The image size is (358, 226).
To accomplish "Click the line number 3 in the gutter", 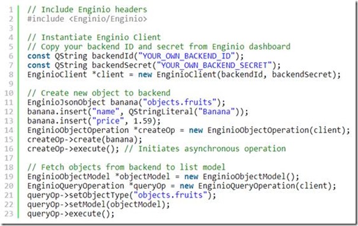I will 11,28.
